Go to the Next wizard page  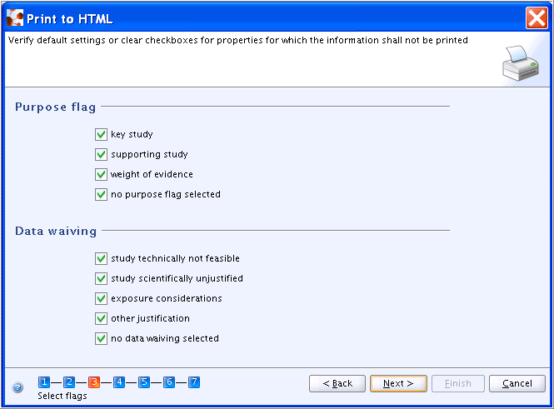coord(398,383)
